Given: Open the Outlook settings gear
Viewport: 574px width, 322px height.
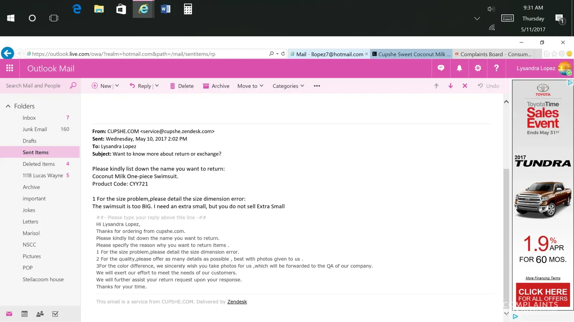Looking at the screenshot, I should click(478, 68).
